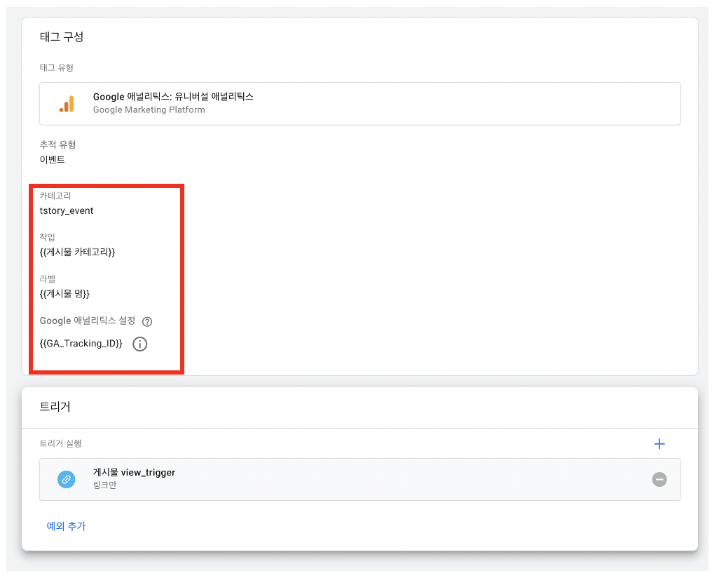
Task: Select the Universal Analytics tag type card
Action: [x=359, y=104]
